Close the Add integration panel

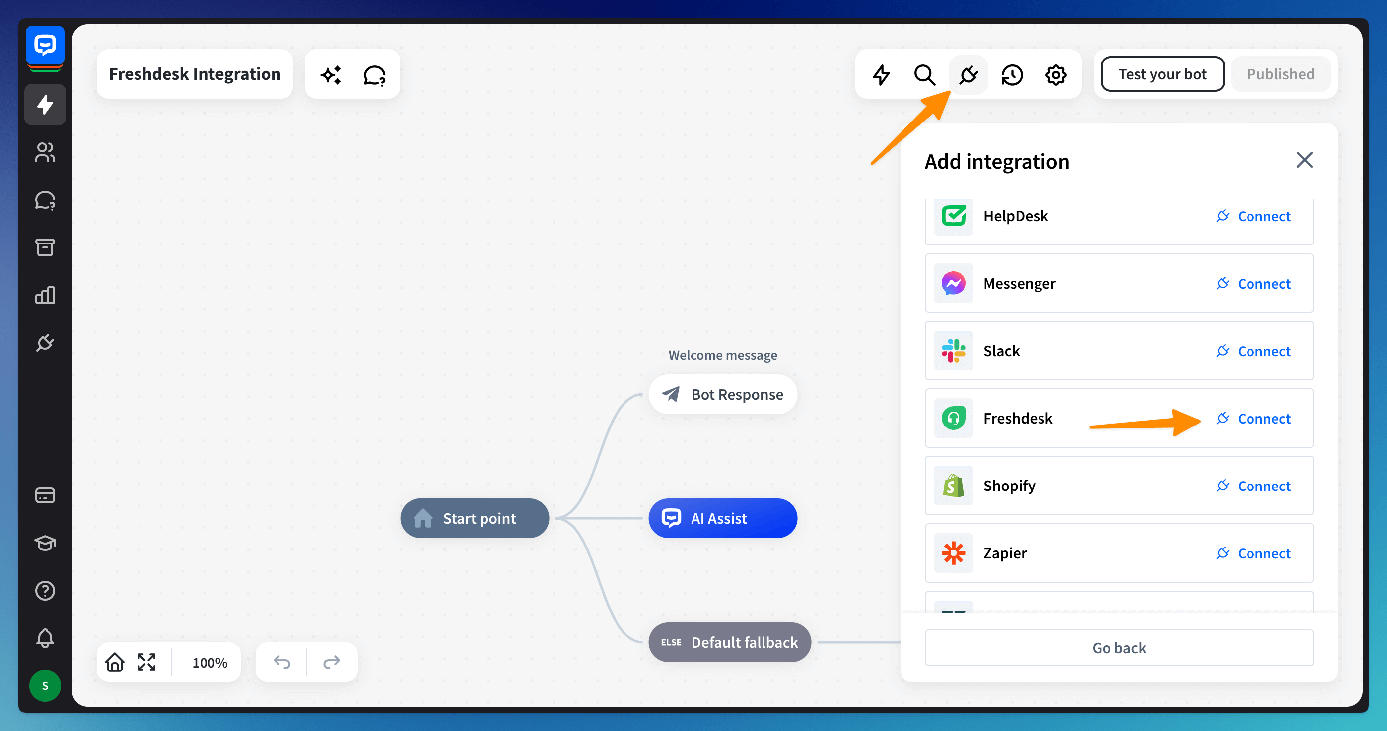(x=1304, y=160)
